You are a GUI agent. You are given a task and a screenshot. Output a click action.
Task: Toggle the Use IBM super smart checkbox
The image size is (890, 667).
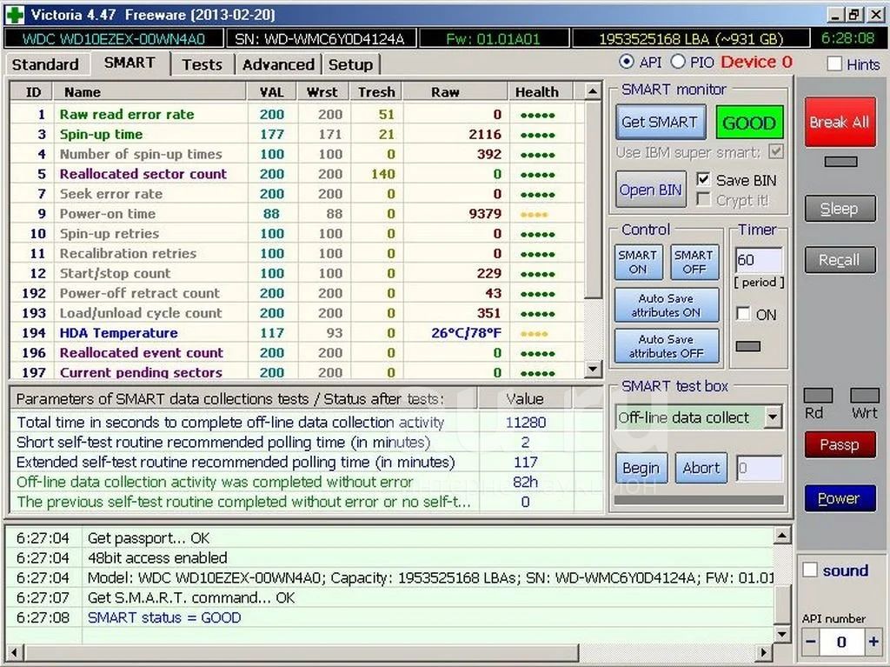coord(776,151)
